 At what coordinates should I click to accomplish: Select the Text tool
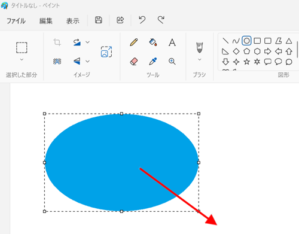pos(172,42)
